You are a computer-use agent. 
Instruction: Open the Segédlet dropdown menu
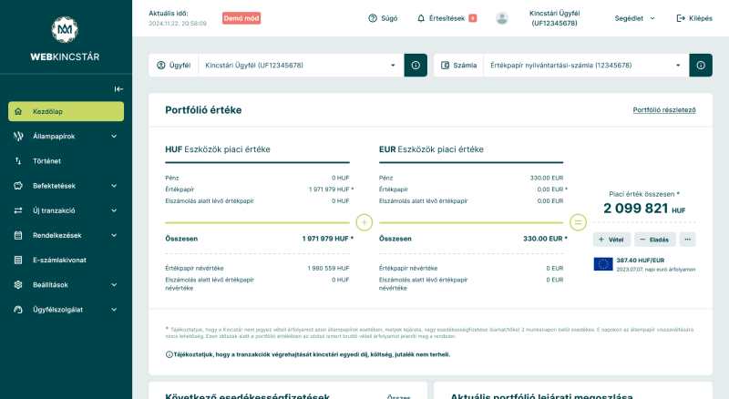[x=634, y=18]
